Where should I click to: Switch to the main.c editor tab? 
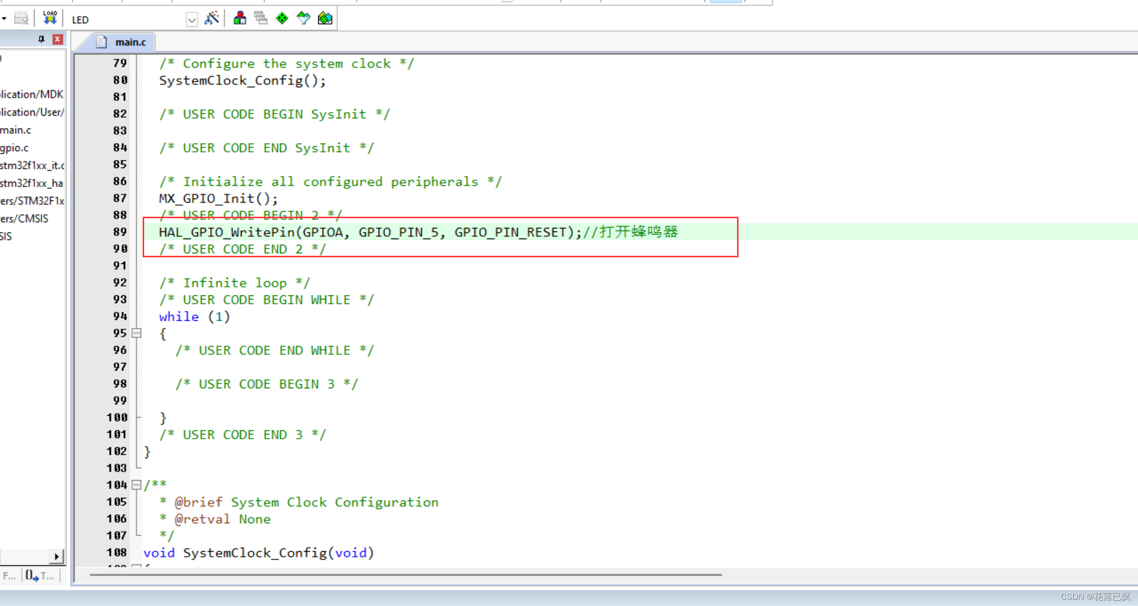coord(130,42)
